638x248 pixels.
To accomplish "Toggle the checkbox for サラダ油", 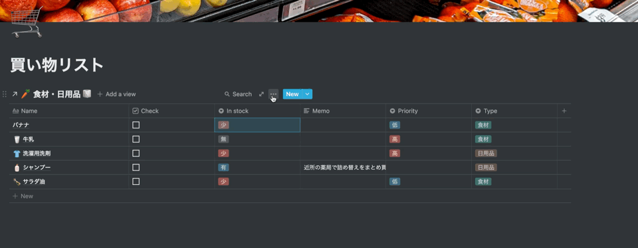I will coord(136,182).
